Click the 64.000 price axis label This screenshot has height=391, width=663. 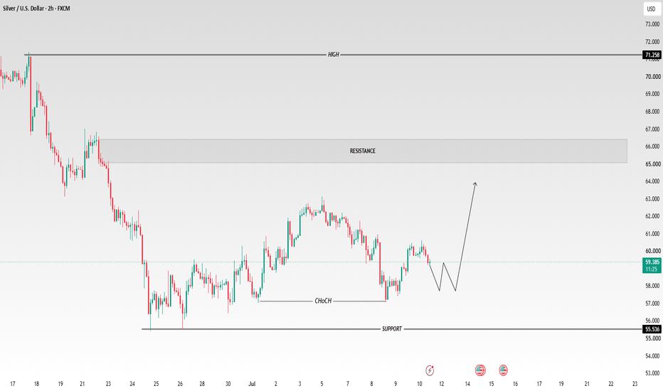point(652,181)
